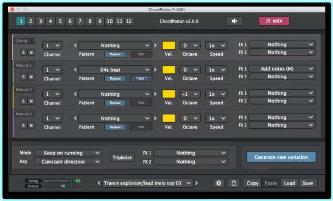Image resolution: width=333 pixels, height=201 pixels.
Task: Solo the Melody 1 track
Action: [x=24, y=77]
